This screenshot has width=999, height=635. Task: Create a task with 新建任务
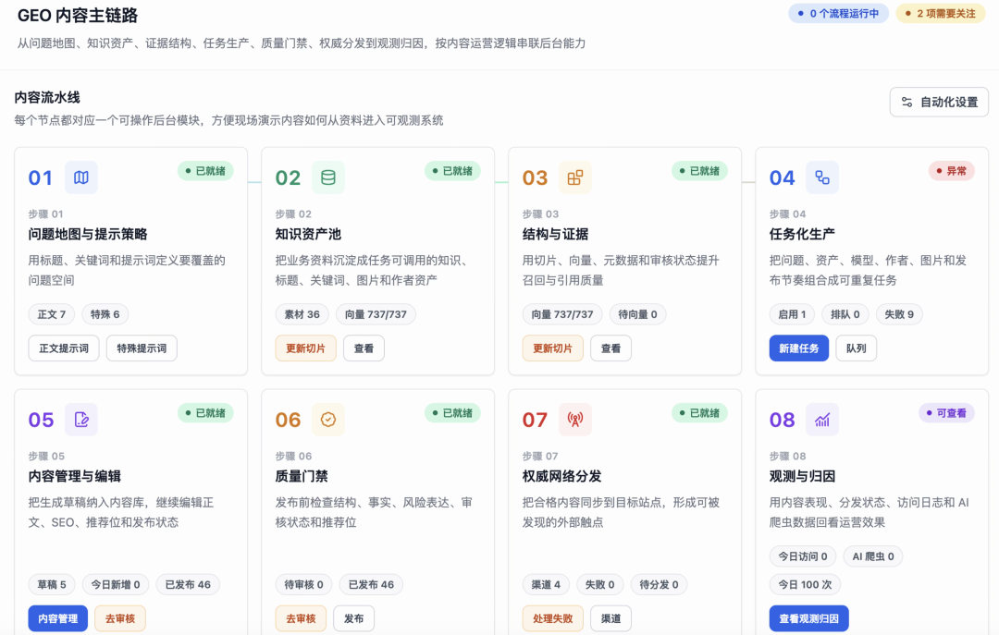pyautogui.click(x=799, y=348)
